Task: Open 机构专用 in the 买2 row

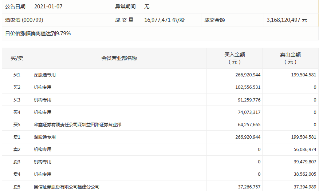Action: [x=43, y=87]
